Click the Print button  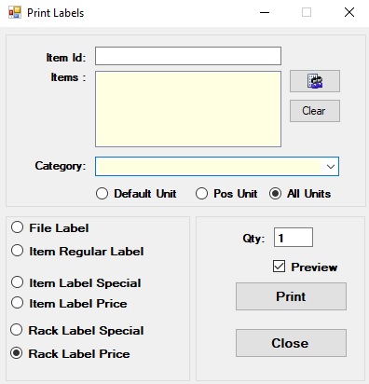click(x=291, y=296)
